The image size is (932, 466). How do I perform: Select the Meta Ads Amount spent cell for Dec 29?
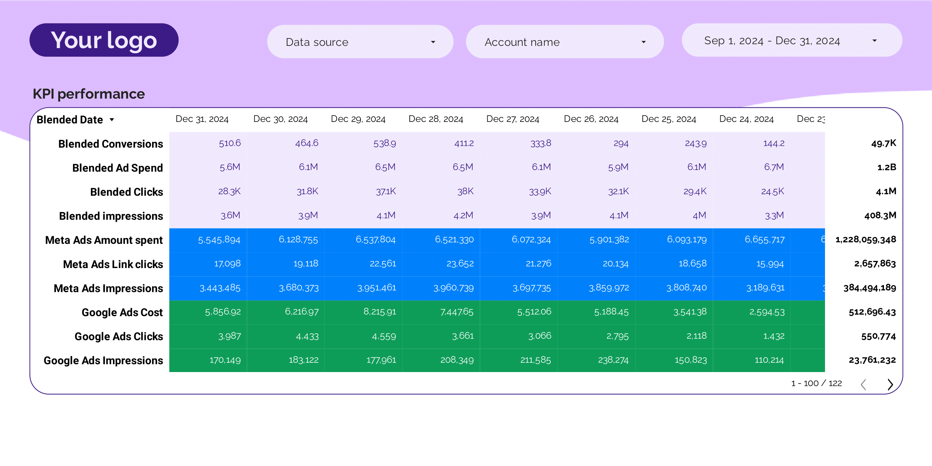click(376, 240)
